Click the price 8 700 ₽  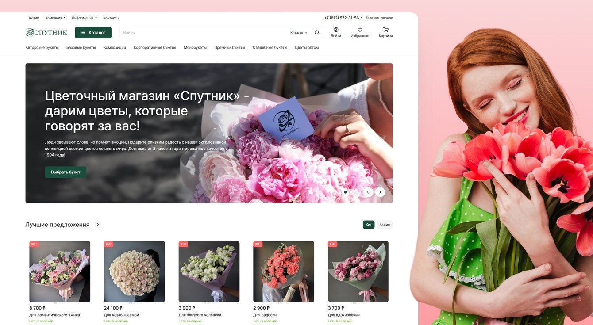pyautogui.click(x=37, y=308)
